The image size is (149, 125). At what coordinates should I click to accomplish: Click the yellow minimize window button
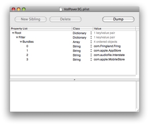point(19,9)
